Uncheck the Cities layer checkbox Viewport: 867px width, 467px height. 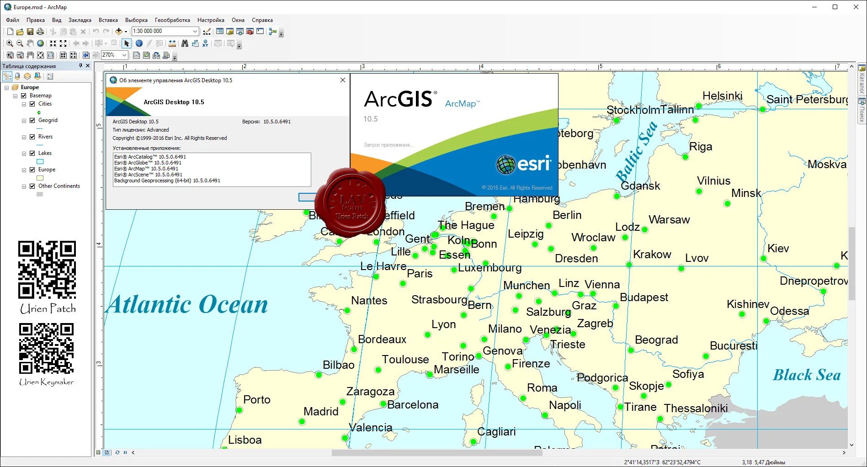(x=32, y=104)
